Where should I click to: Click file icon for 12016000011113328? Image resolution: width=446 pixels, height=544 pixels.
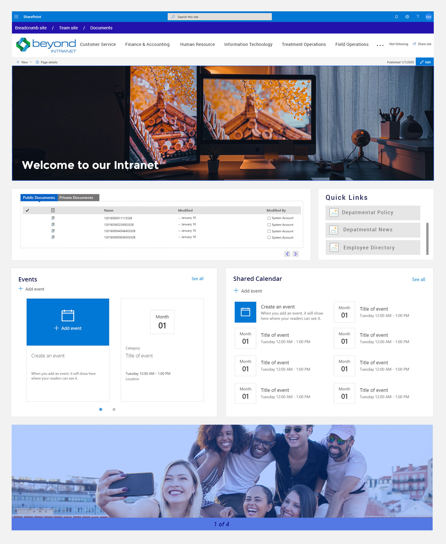[53, 218]
